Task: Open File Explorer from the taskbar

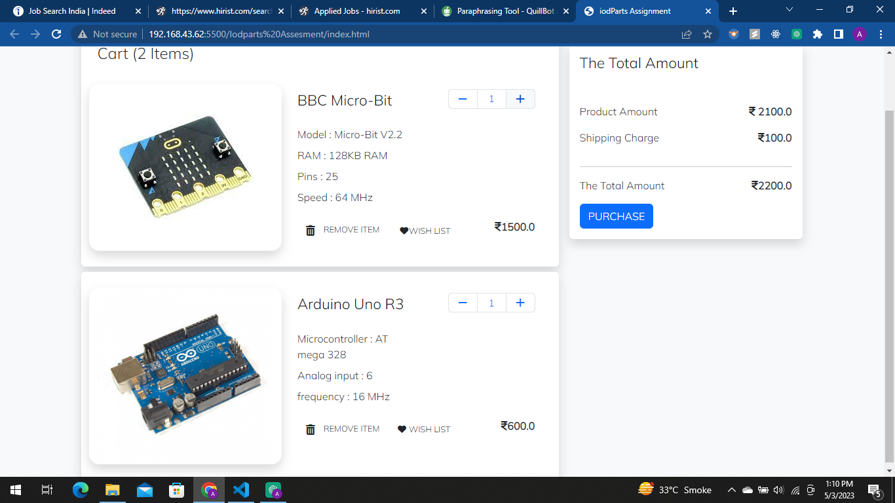Action: (113, 490)
